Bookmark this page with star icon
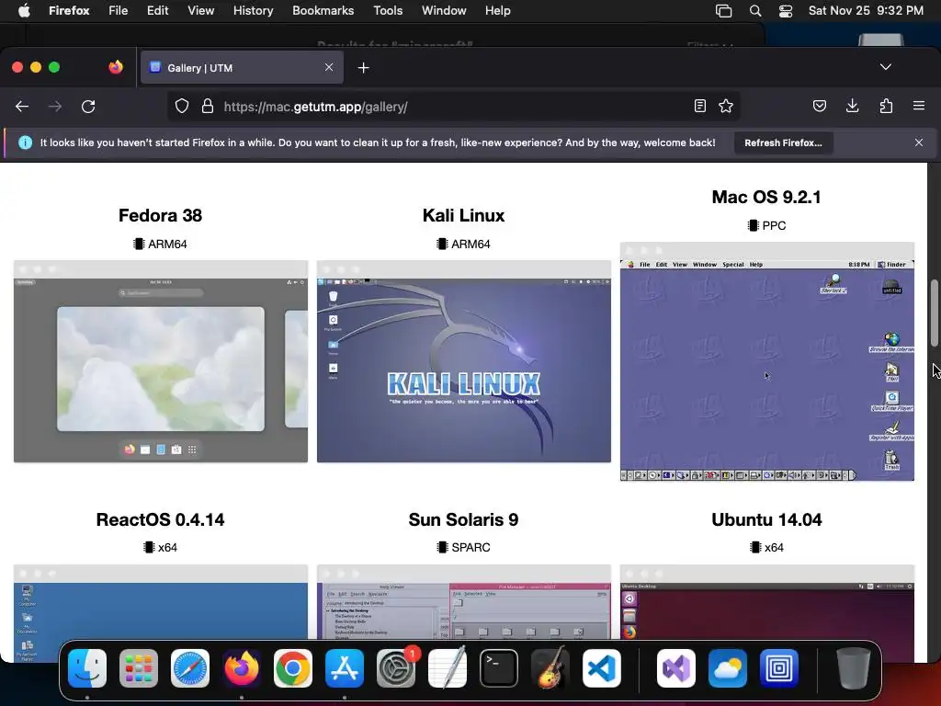The height and width of the screenshot is (706, 941). 726,107
